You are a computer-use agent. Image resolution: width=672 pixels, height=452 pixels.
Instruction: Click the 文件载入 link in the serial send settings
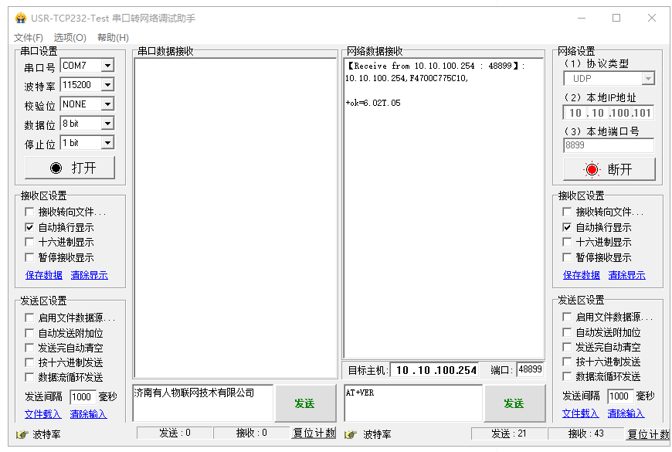[42, 414]
